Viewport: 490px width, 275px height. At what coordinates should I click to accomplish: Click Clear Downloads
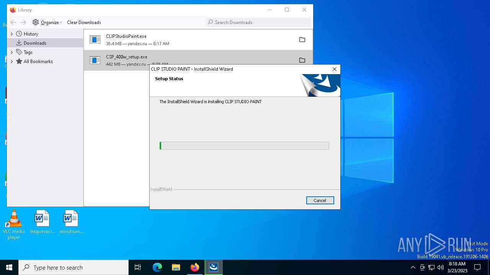[84, 23]
